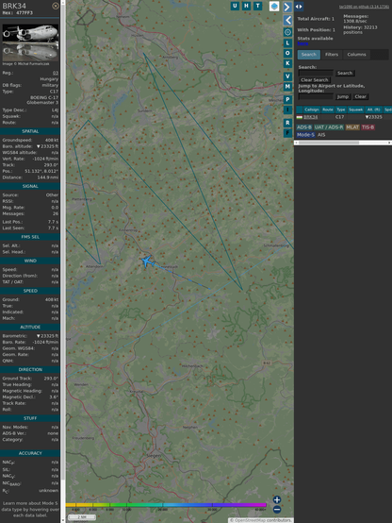
Task: Toggle the U map button
Action: coord(235,6)
